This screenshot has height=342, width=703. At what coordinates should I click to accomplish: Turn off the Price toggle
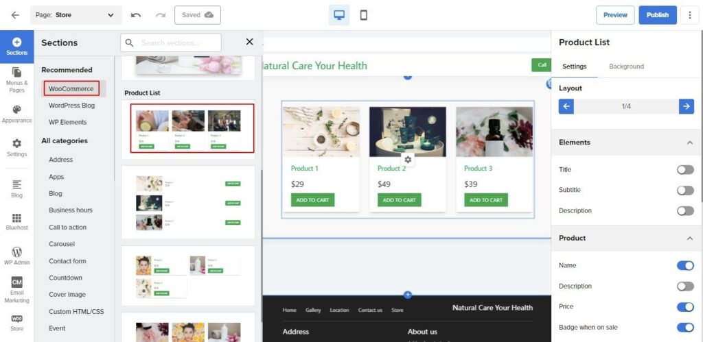click(x=684, y=307)
